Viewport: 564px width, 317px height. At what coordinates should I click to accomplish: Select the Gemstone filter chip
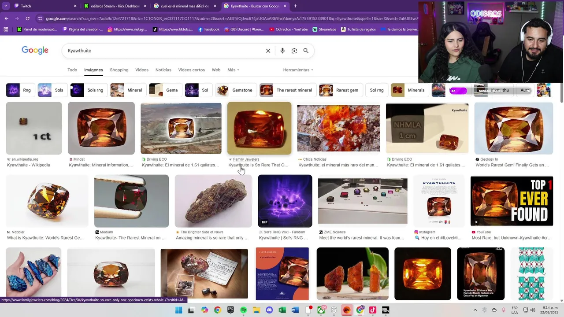(236, 90)
